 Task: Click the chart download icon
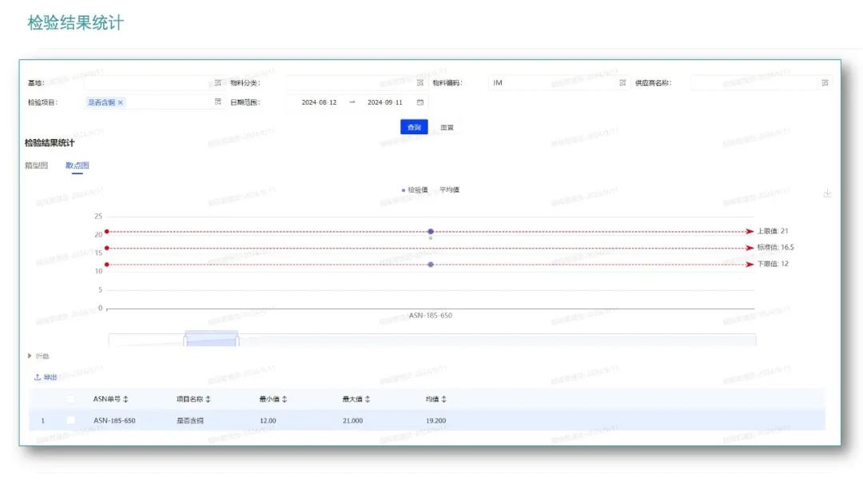coord(827,193)
